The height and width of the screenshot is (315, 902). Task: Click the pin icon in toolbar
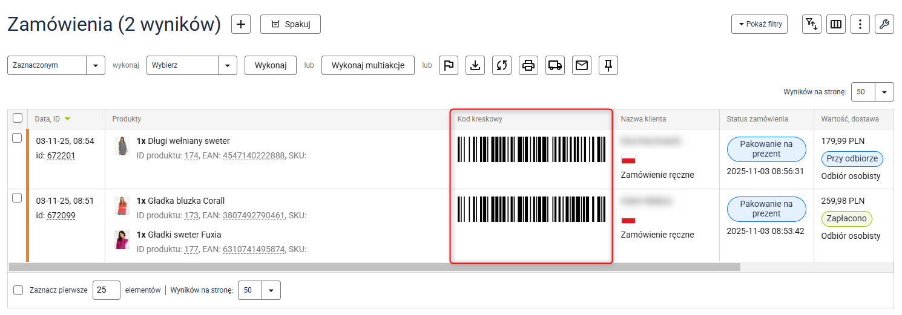tap(608, 65)
